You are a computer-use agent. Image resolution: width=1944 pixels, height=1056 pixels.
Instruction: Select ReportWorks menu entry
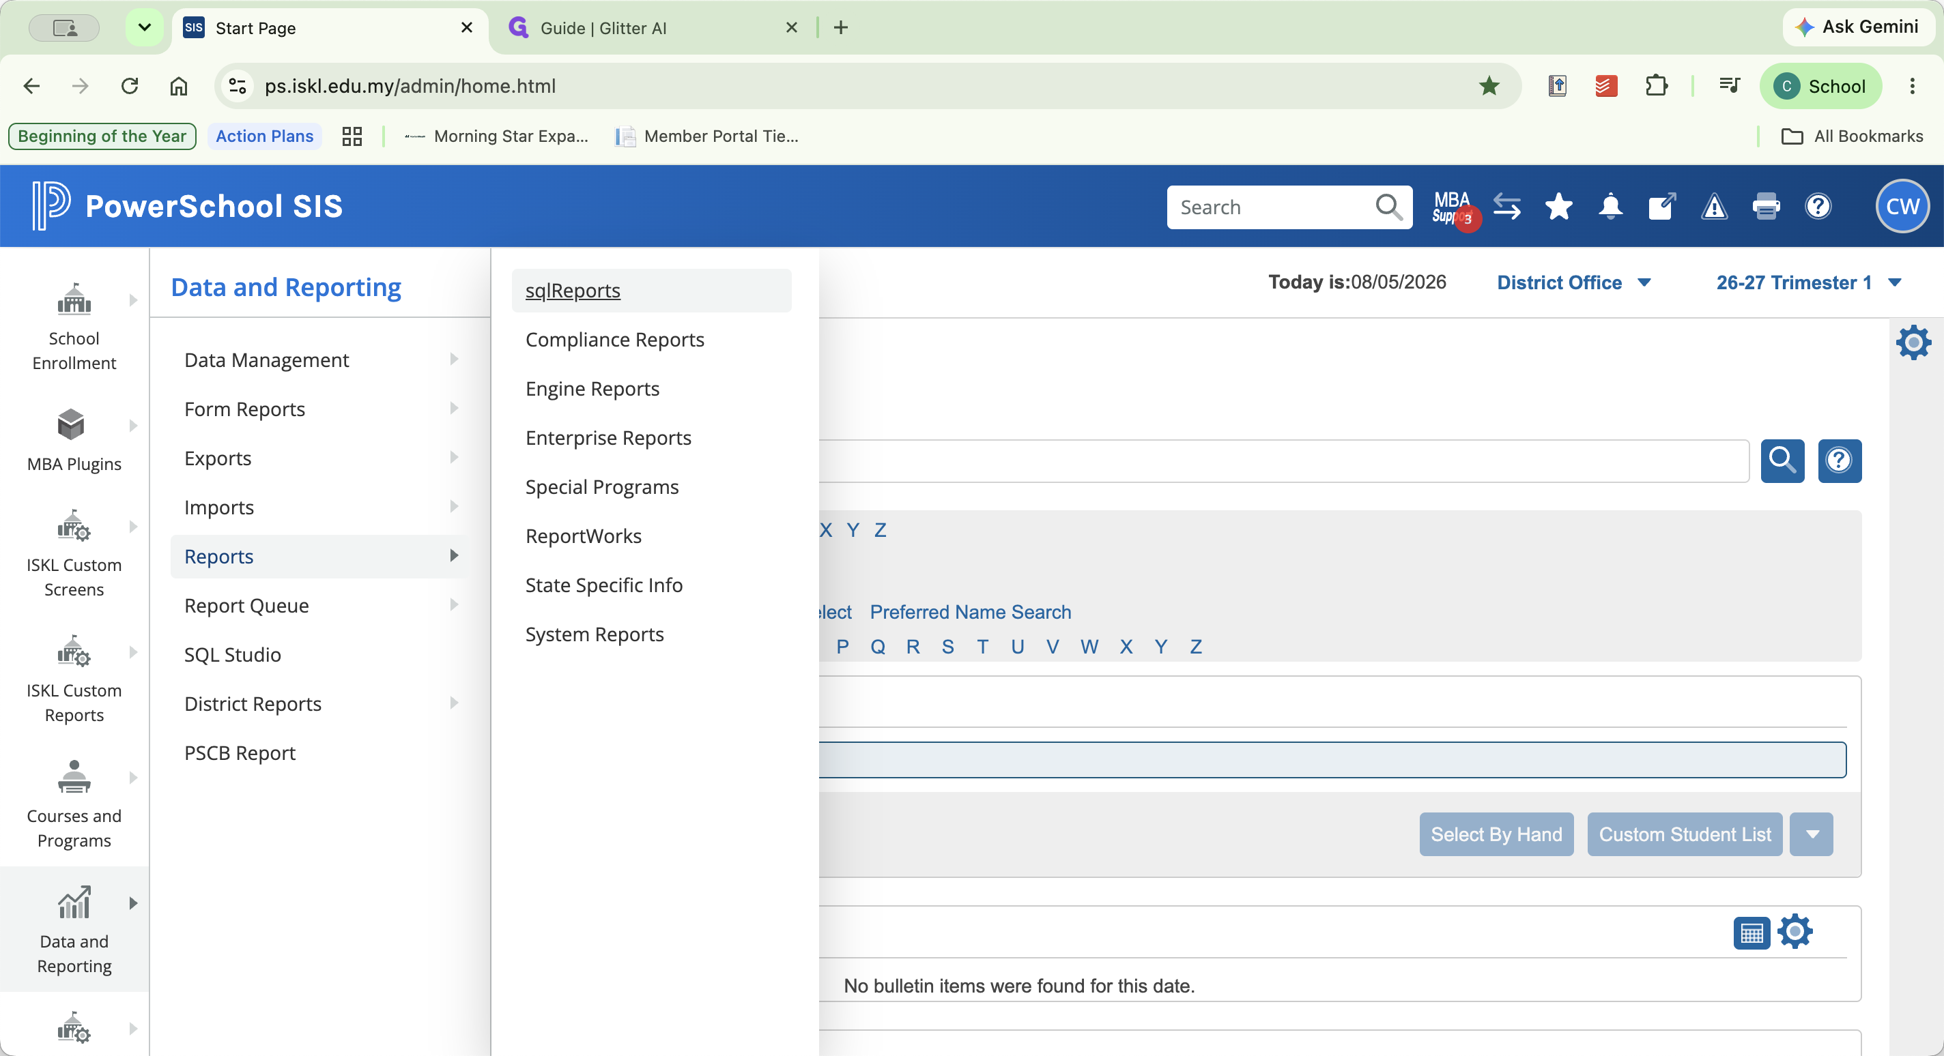coord(584,536)
